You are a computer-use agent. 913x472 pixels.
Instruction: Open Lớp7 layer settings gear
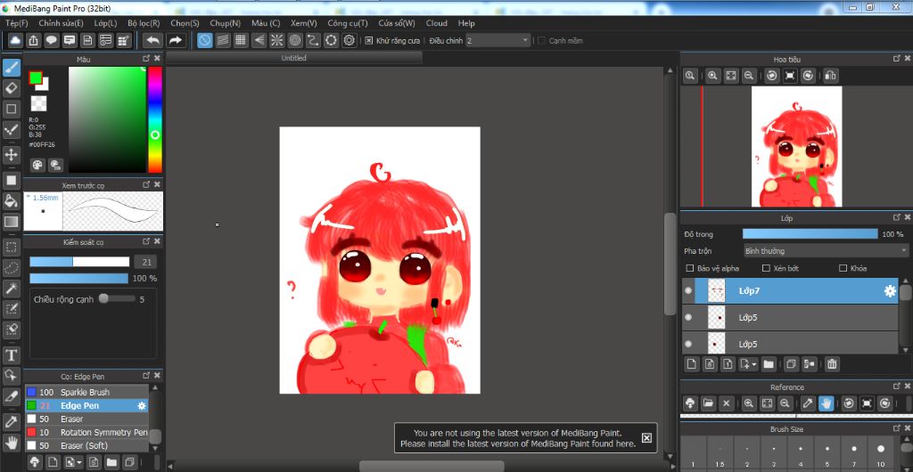click(x=890, y=291)
